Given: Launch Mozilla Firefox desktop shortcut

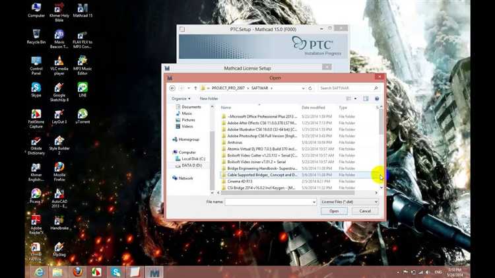Looking at the screenshot, I should pyautogui.click(x=59, y=172).
